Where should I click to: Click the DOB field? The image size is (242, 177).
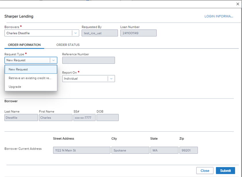[x=108, y=118]
